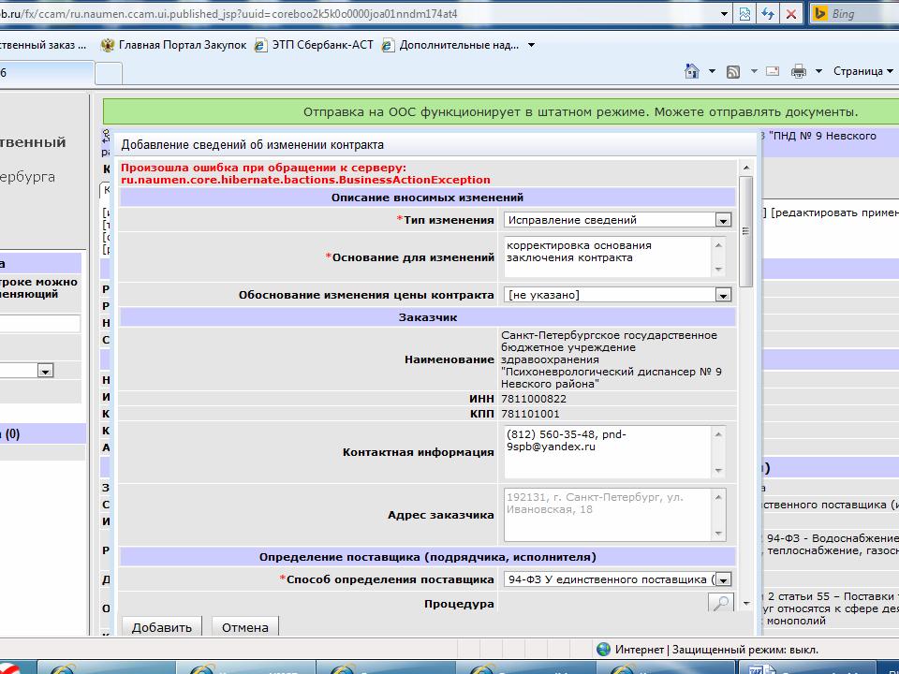This screenshot has width=899, height=674.
Task: Click the red stop loading icon
Action: click(791, 14)
